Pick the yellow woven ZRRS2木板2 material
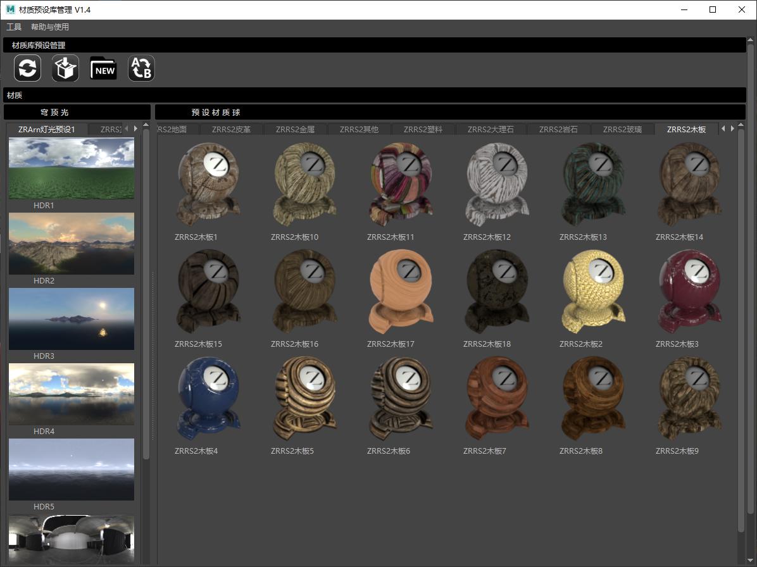The width and height of the screenshot is (757, 567). pos(592,290)
